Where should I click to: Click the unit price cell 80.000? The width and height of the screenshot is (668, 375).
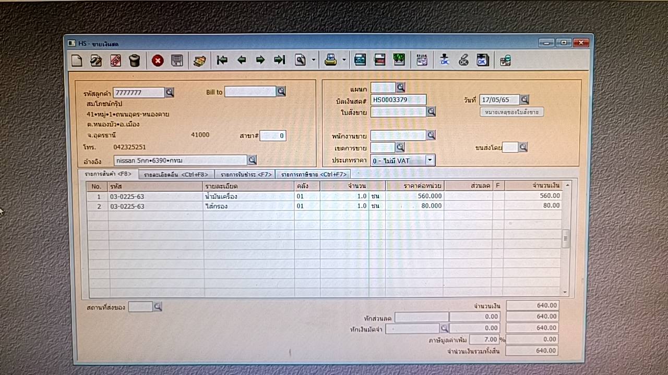click(x=414, y=206)
